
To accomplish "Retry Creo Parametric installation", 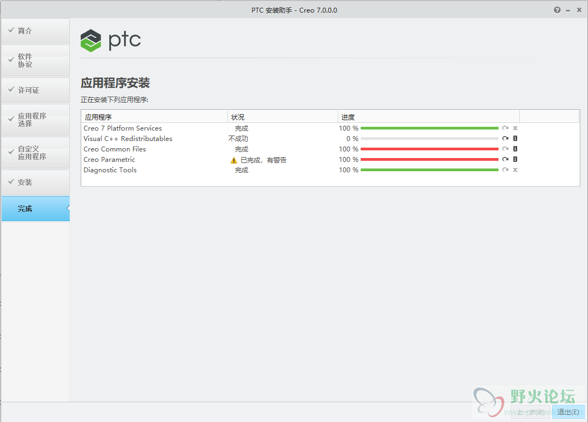I will click(506, 159).
